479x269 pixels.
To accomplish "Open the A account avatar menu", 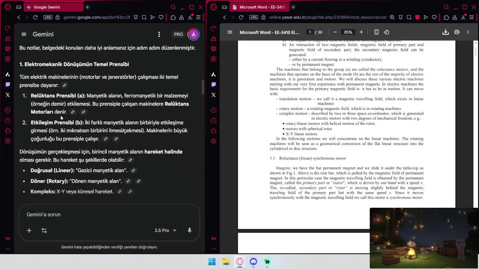I will point(193,34).
